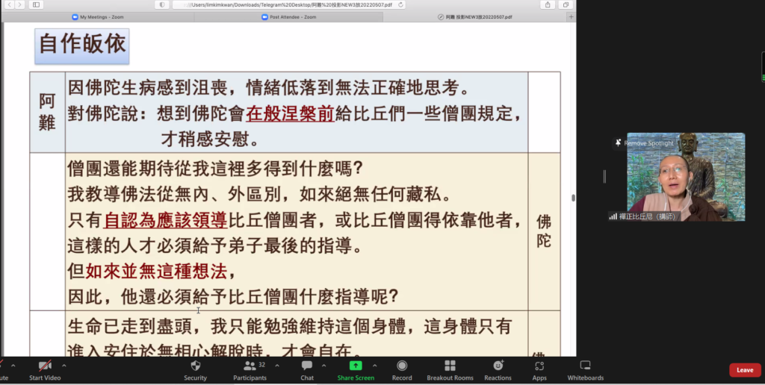The image size is (765, 385).
Task: Open the Participants panel
Action: 250,369
